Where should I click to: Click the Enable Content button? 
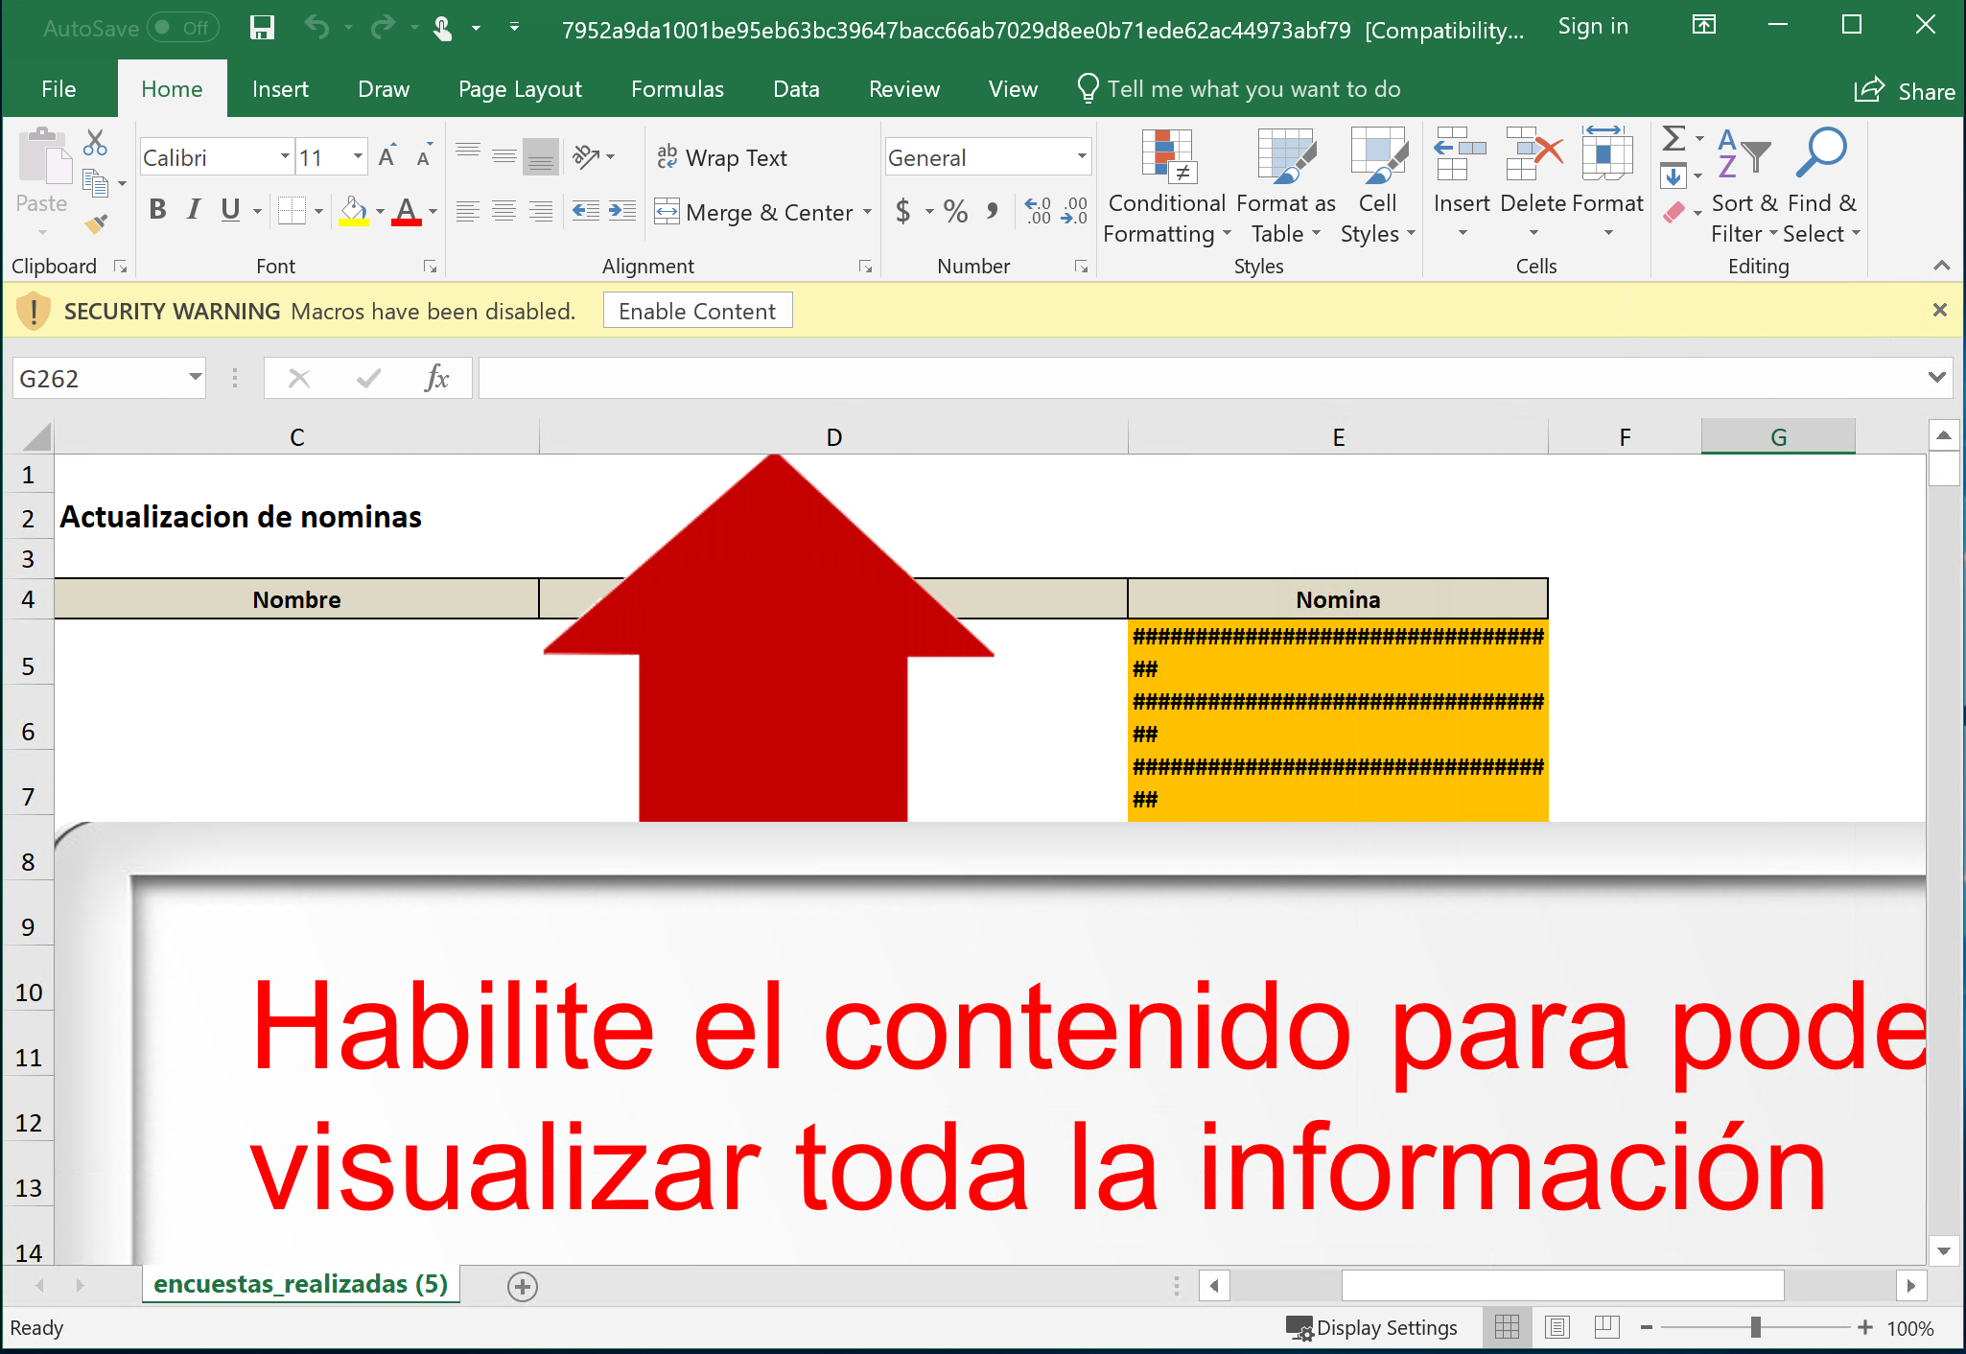(697, 310)
